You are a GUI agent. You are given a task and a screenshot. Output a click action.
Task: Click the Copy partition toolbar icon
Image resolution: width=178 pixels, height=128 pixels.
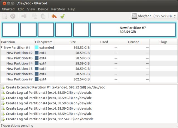35,16
